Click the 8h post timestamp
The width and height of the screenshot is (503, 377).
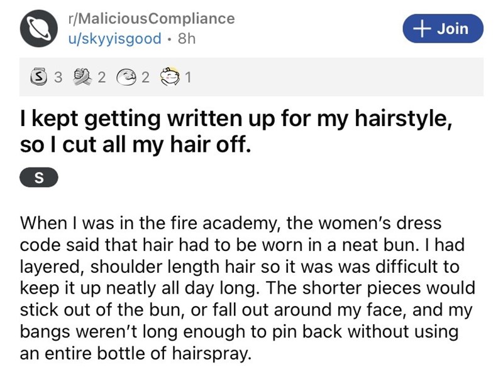point(187,38)
